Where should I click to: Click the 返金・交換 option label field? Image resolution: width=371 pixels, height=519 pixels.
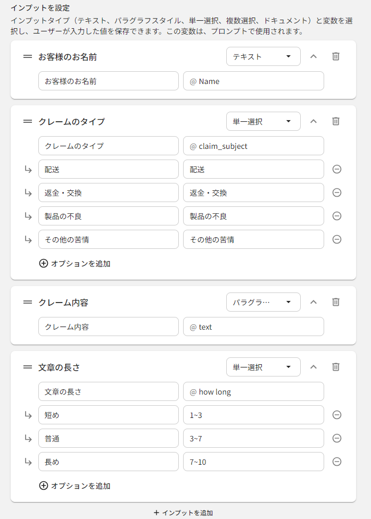coord(109,192)
